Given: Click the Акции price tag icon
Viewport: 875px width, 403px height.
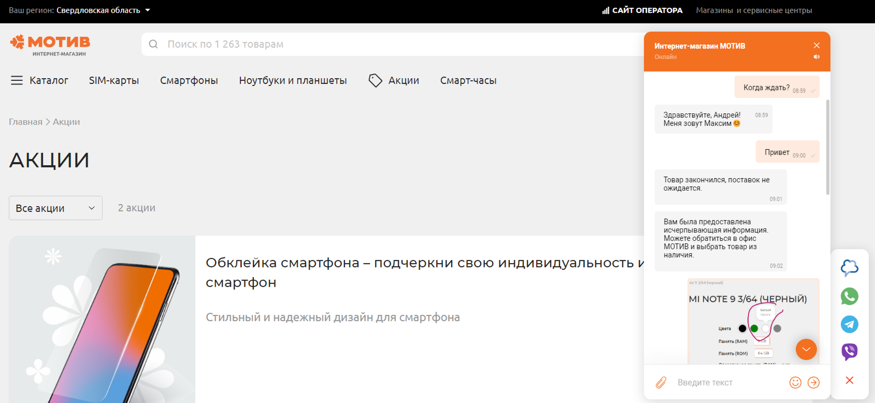Looking at the screenshot, I should (x=375, y=80).
